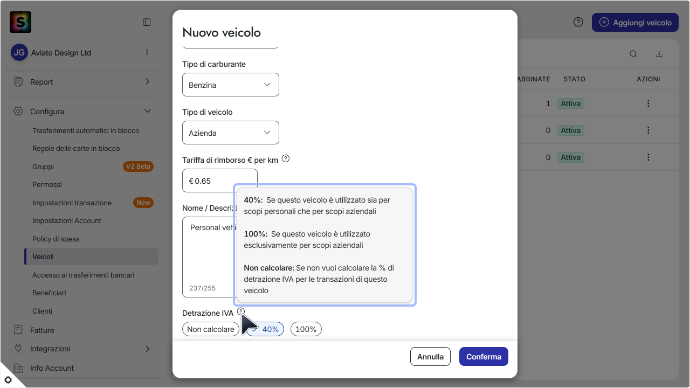Click the Attiva status in first row

(571, 103)
